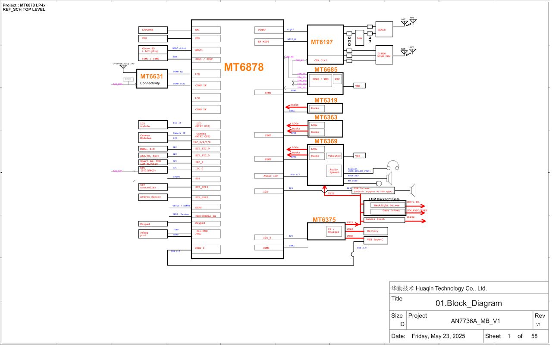
Task: Click the LCM Backlight/Gate heading
Action: pos(384,199)
